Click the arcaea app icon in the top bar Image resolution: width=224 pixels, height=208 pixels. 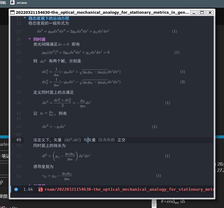[x=12, y=2]
